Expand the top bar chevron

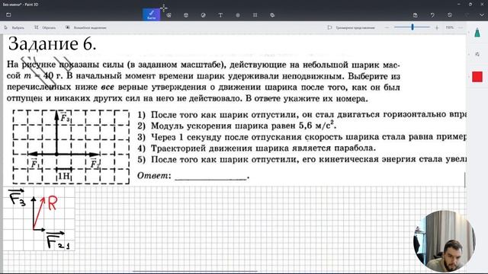[x=482, y=15]
